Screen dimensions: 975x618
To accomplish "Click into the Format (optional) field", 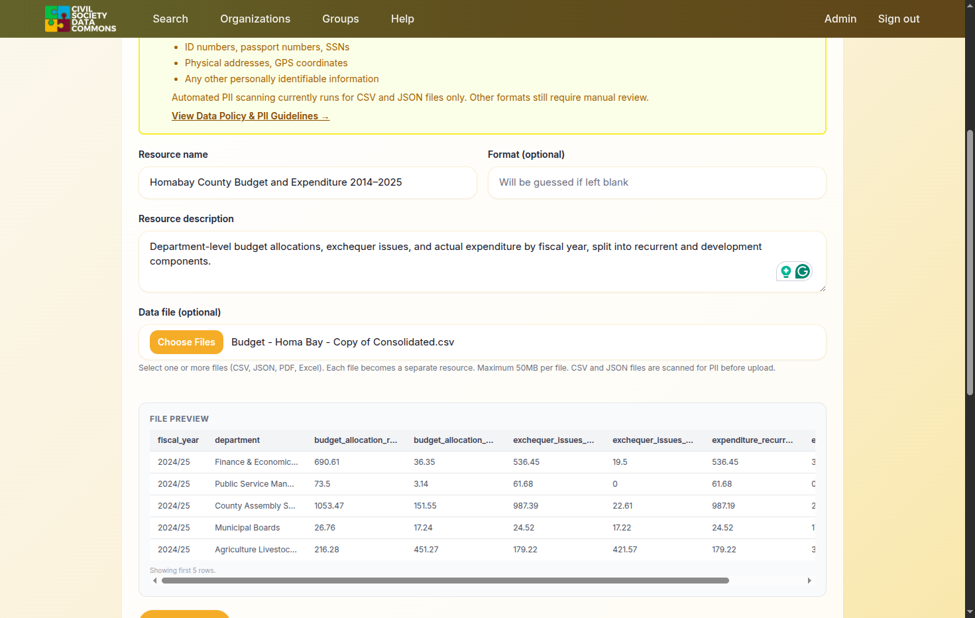I will (657, 182).
